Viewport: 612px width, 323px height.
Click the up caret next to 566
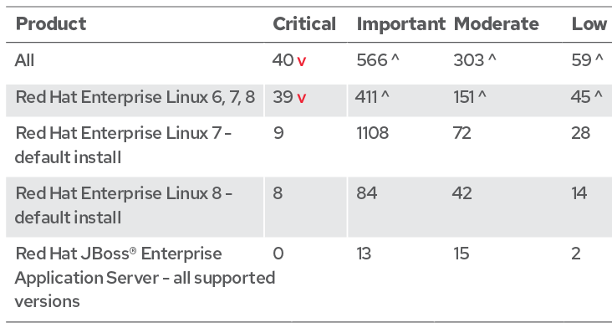(395, 59)
